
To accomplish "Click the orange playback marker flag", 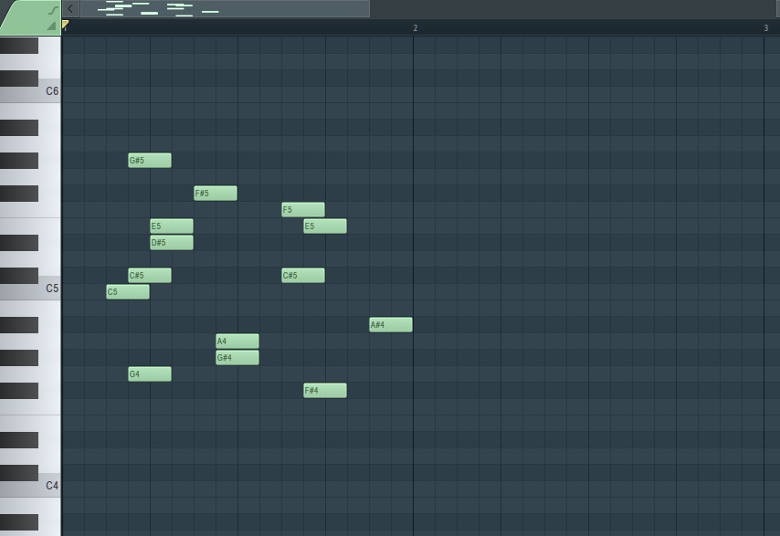I will [x=65, y=25].
